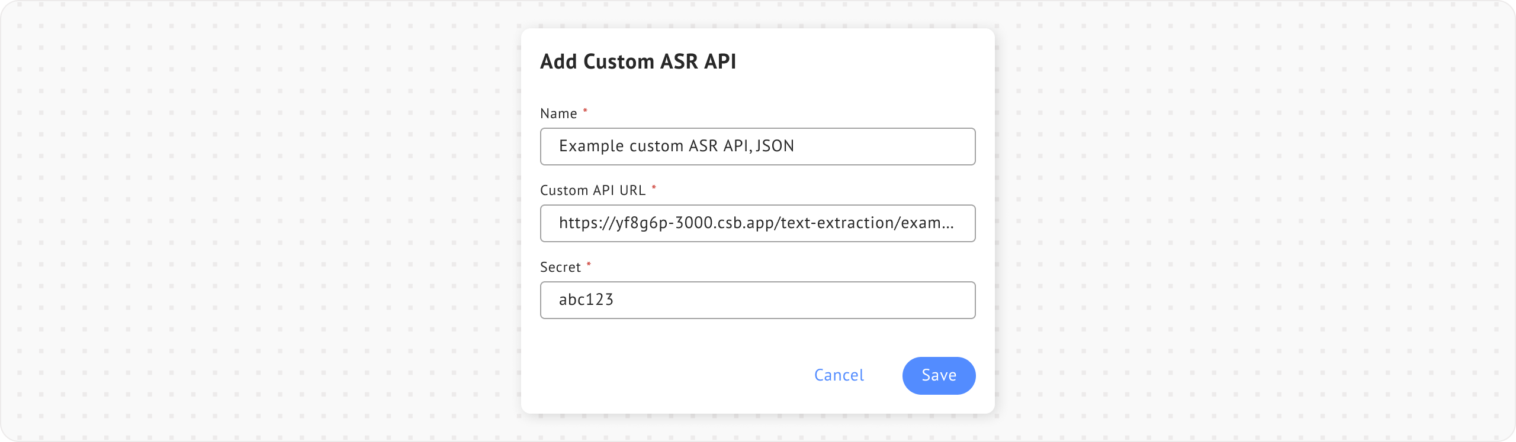1516x442 pixels.
Task: Cancel adding the custom ASR API
Action: [x=839, y=376]
